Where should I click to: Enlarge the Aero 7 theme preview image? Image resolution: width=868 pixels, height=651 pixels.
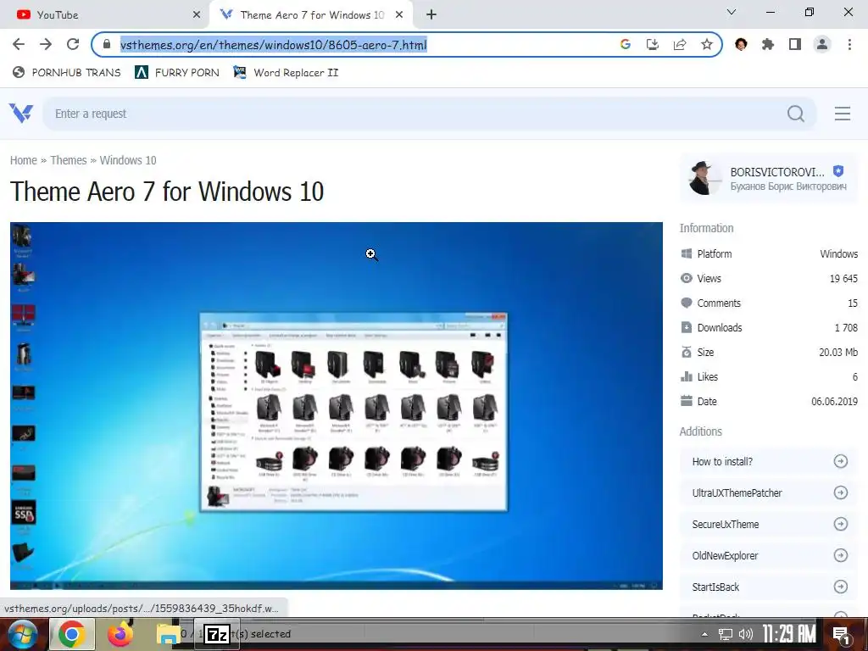pyautogui.click(x=336, y=405)
